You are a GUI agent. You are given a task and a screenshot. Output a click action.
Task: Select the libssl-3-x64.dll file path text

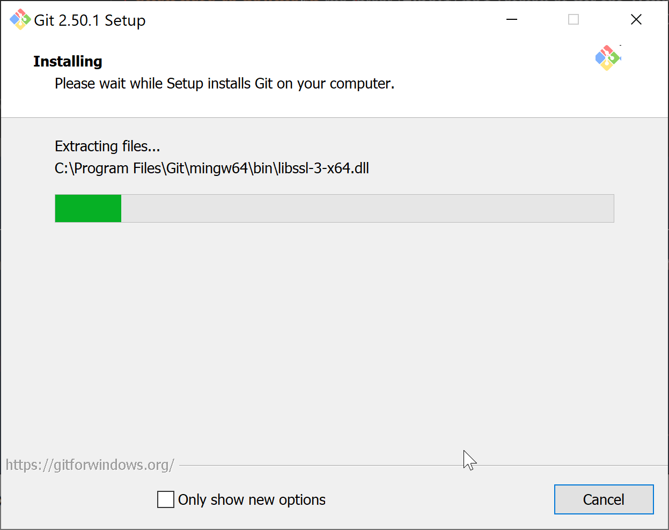point(212,168)
